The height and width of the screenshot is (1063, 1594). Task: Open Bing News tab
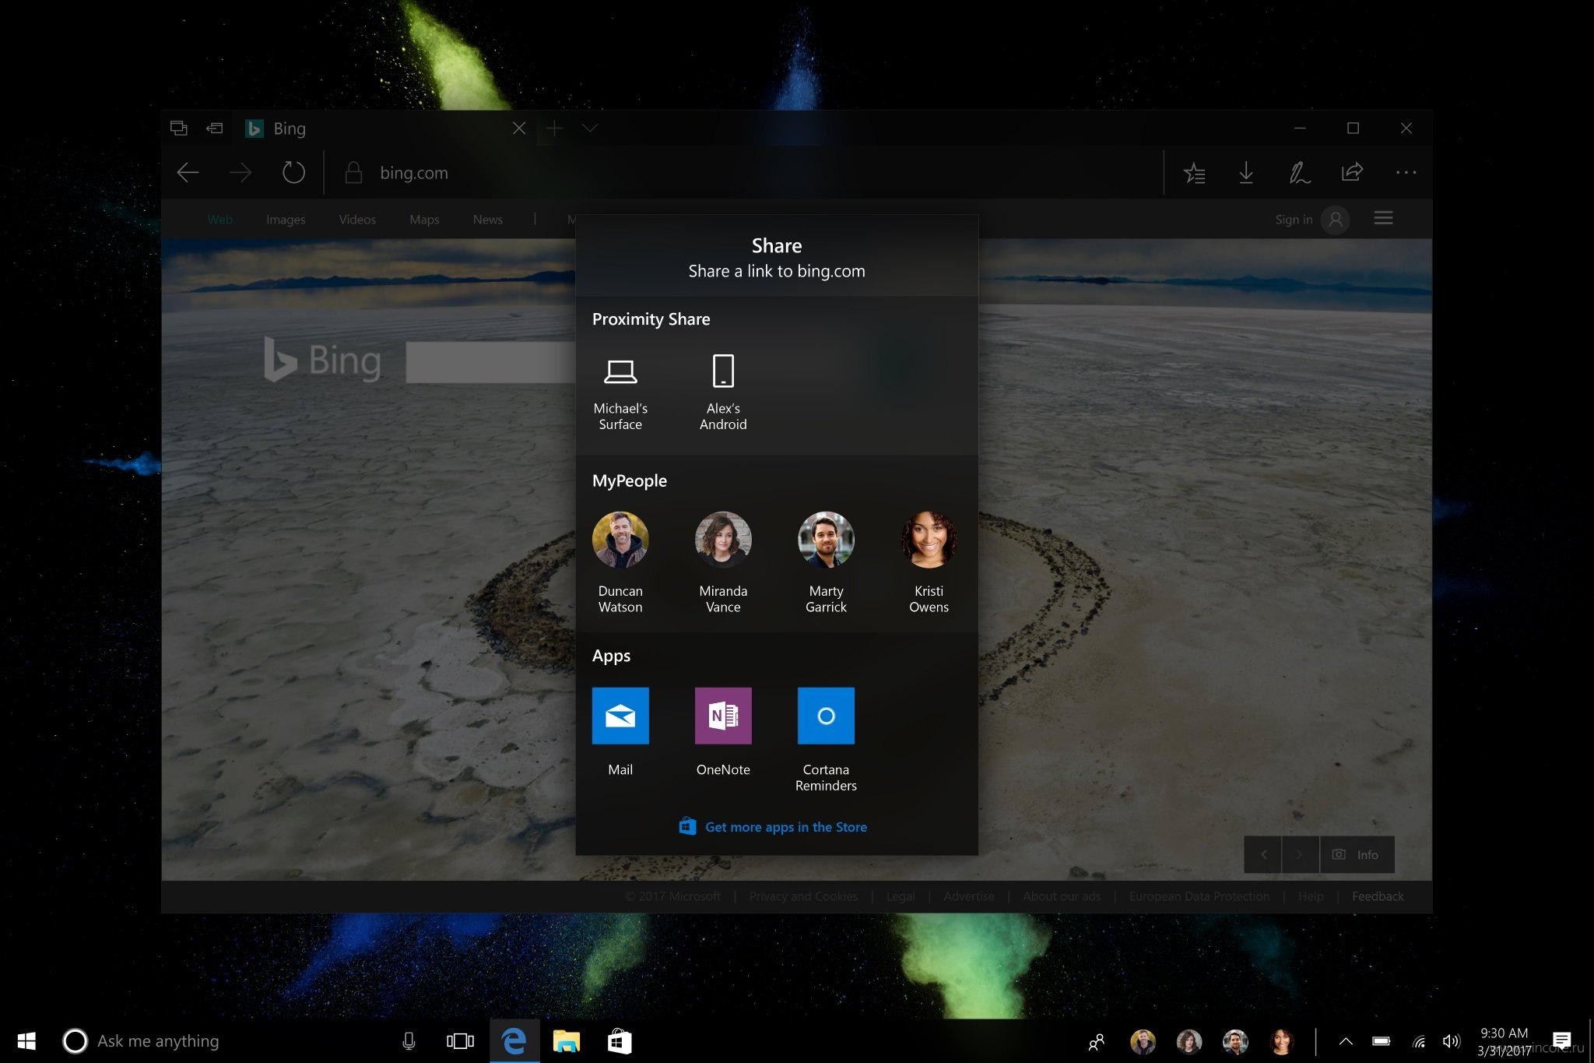coord(488,220)
